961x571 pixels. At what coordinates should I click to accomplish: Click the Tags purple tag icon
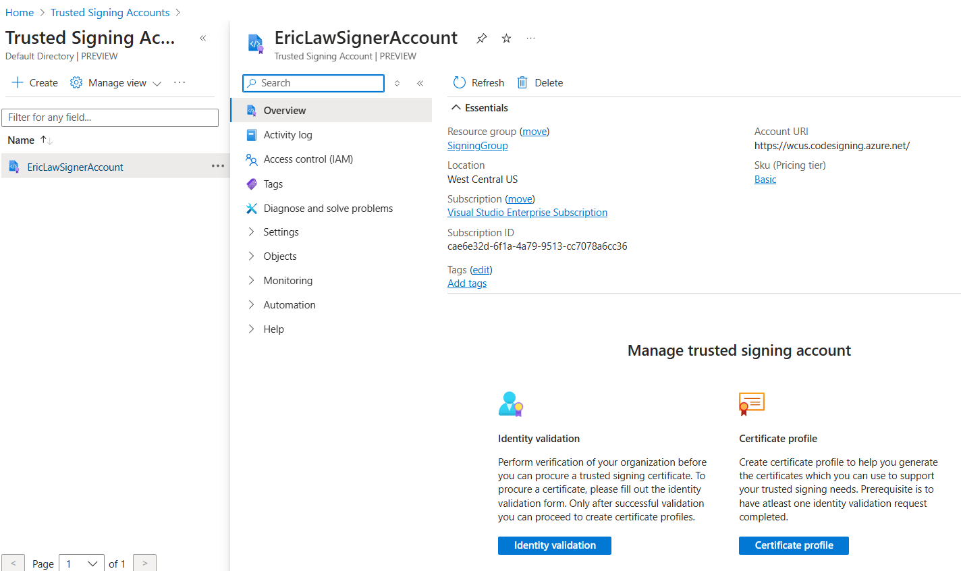251,184
